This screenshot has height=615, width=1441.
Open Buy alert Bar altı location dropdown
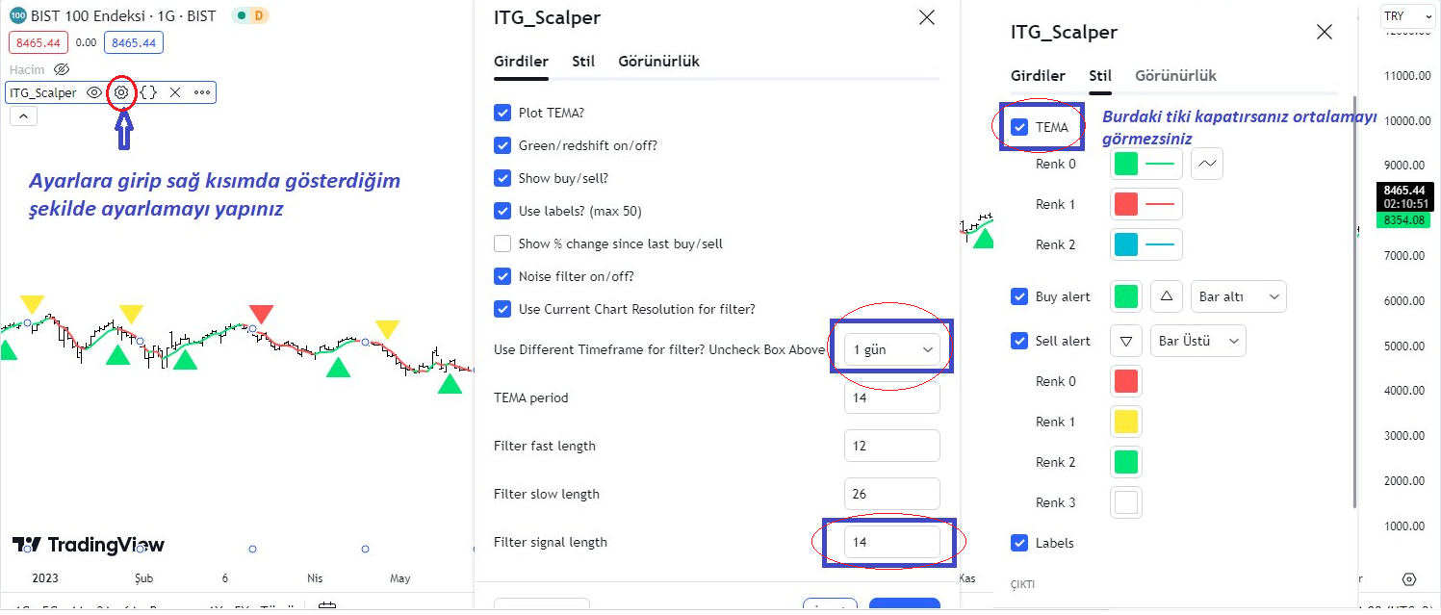coord(1239,296)
